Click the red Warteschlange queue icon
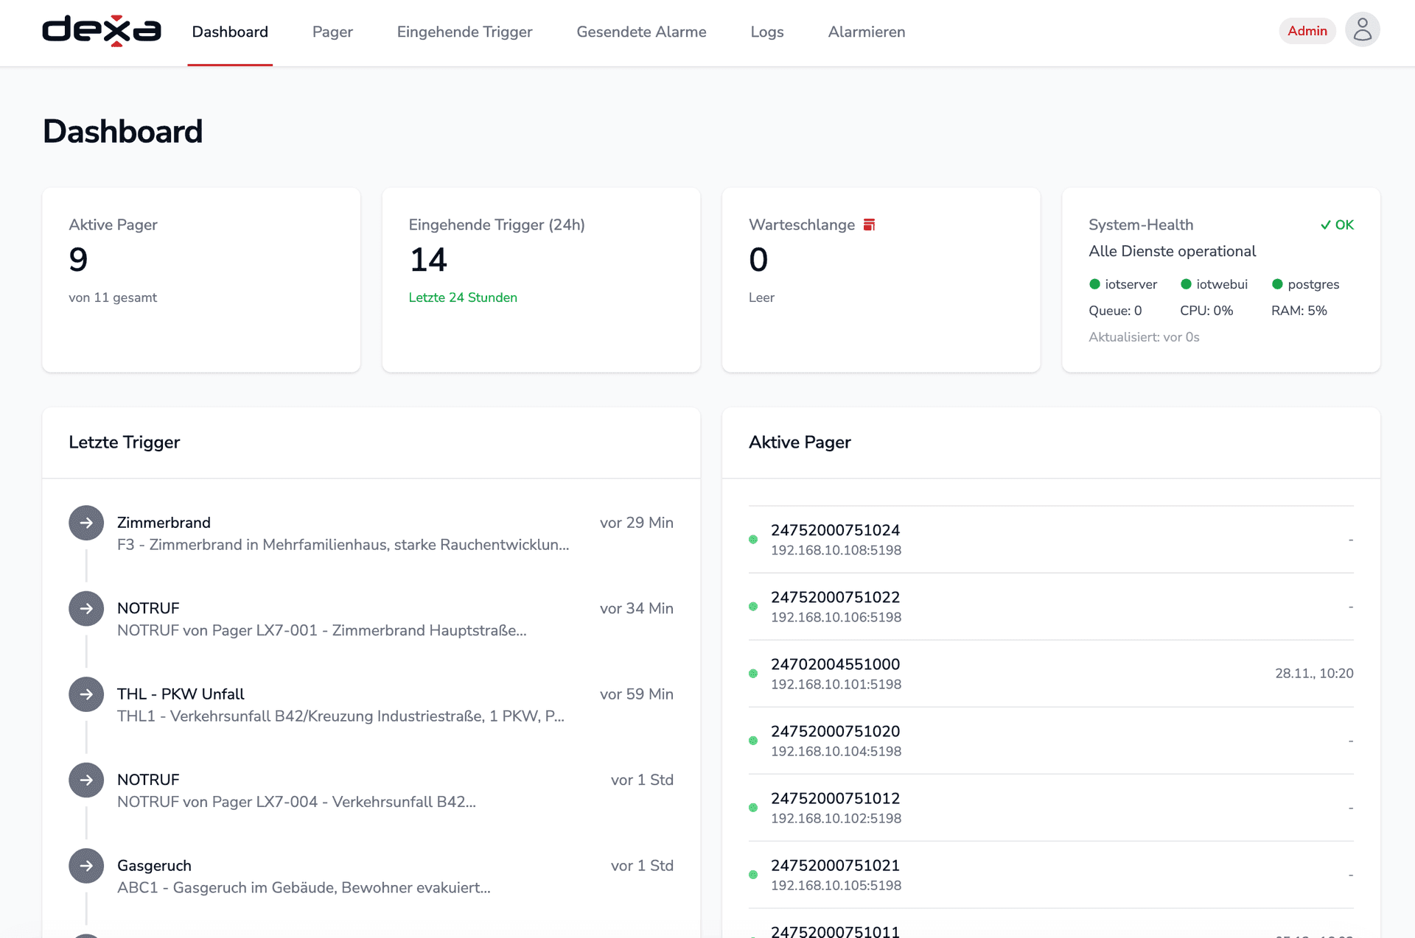Screen dimensions: 1415x938 tap(869, 225)
